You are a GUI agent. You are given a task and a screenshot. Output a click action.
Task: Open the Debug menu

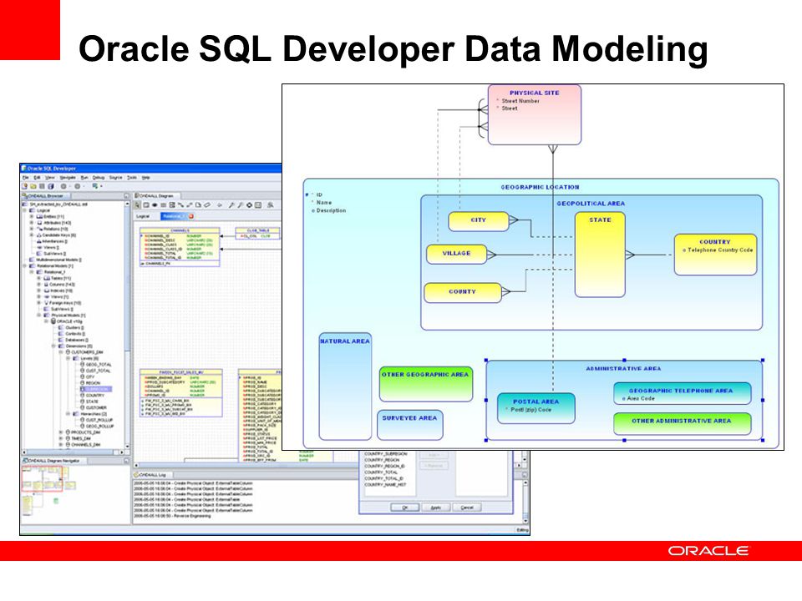99,177
